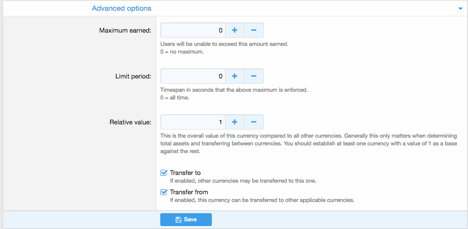Increase Maximum earned with plus icon
This screenshot has height=229, width=468.
click(235, 30)
